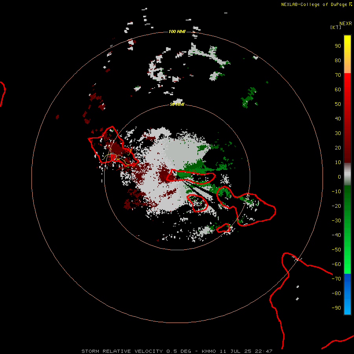
Task: Click the 100 NMI range ring label
Action: (177, 31)
